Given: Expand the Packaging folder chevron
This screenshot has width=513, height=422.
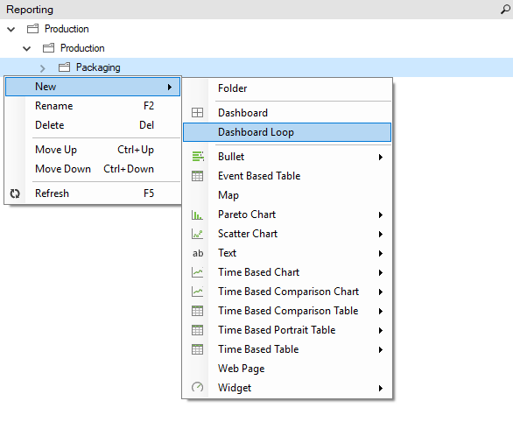Looking at the screenshot, I should [x=42, y=68].
